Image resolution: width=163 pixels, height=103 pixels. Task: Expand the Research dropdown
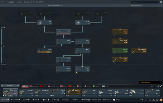(10, 85)
